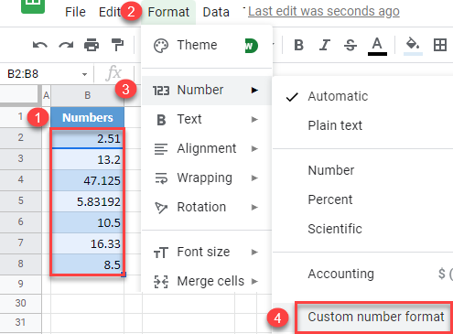This screenshot has width=453, height=334.
Task: Click the bold B icon beside Text
Action: point(161,120)
